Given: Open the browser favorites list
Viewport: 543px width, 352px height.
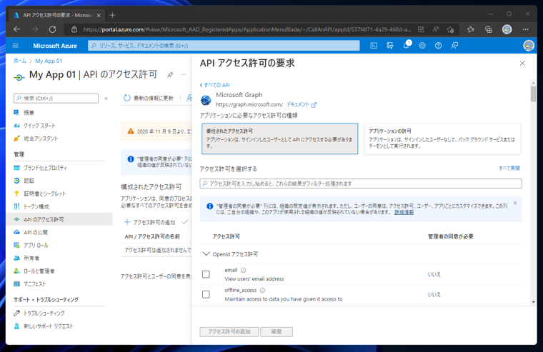Looking at the screenshot, I should 471,29.
